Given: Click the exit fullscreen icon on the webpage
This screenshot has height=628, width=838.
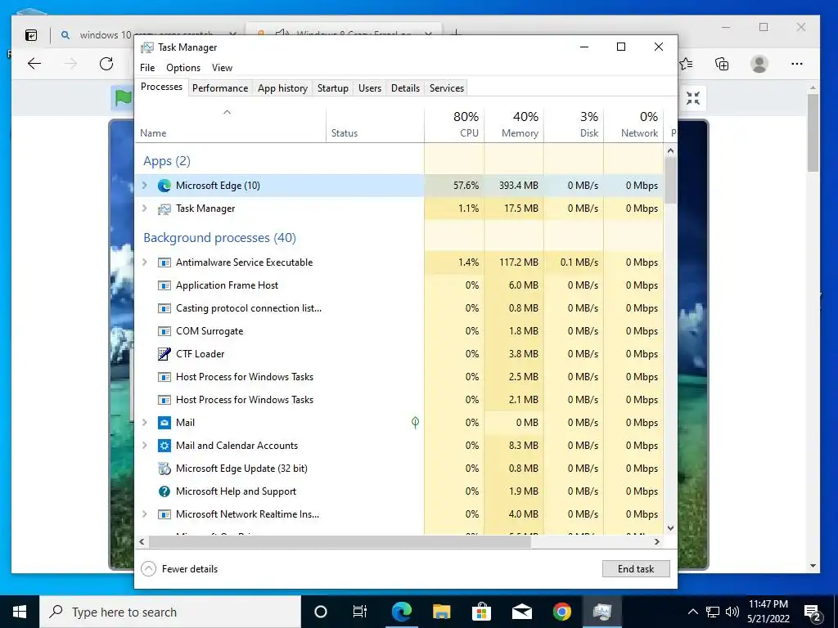Looking at the screenshot, I should 693,98.
